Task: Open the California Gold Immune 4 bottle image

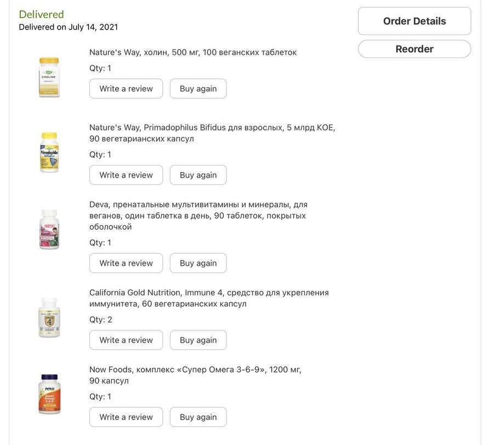Action: click(x=49, y=317)
